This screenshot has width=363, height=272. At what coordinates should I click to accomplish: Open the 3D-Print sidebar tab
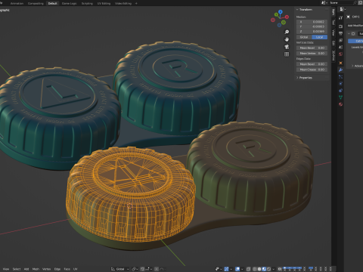coord(334,55)
